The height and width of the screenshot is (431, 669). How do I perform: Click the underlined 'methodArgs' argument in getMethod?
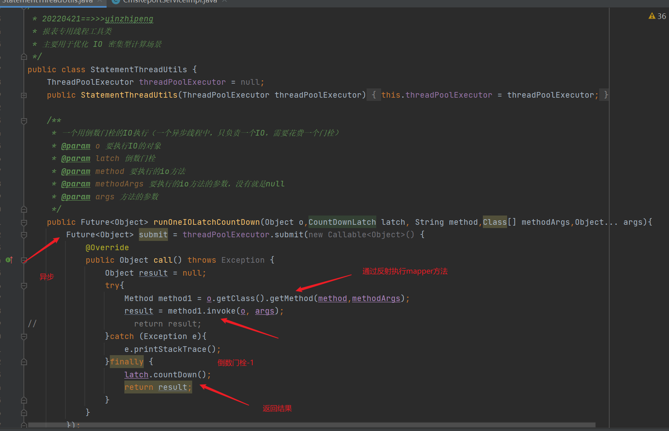pos(376,298)
